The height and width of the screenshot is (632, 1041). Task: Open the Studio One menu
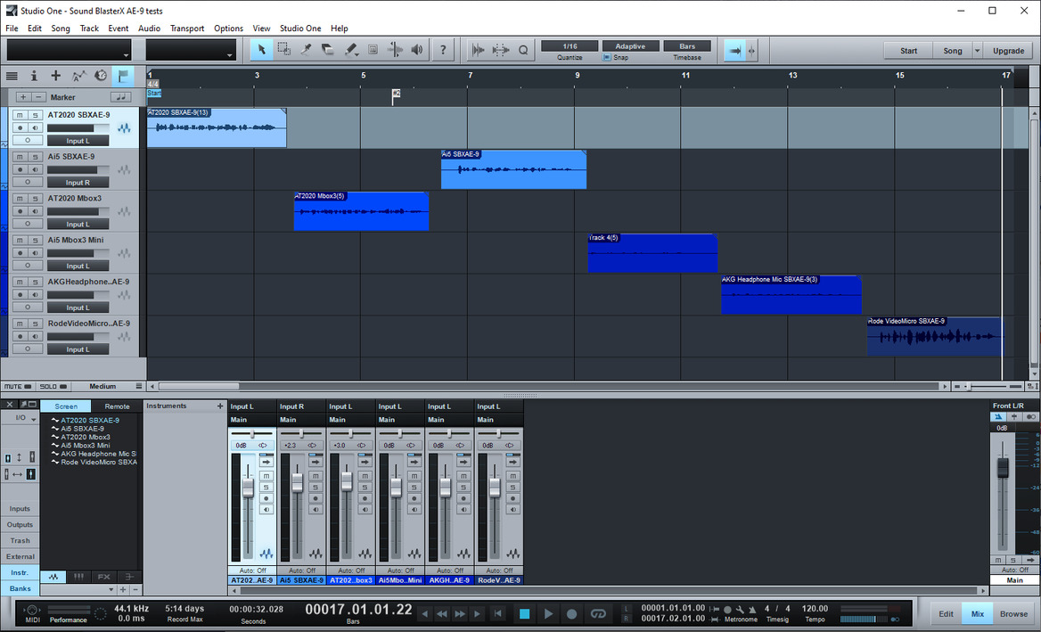coord(300,29)
